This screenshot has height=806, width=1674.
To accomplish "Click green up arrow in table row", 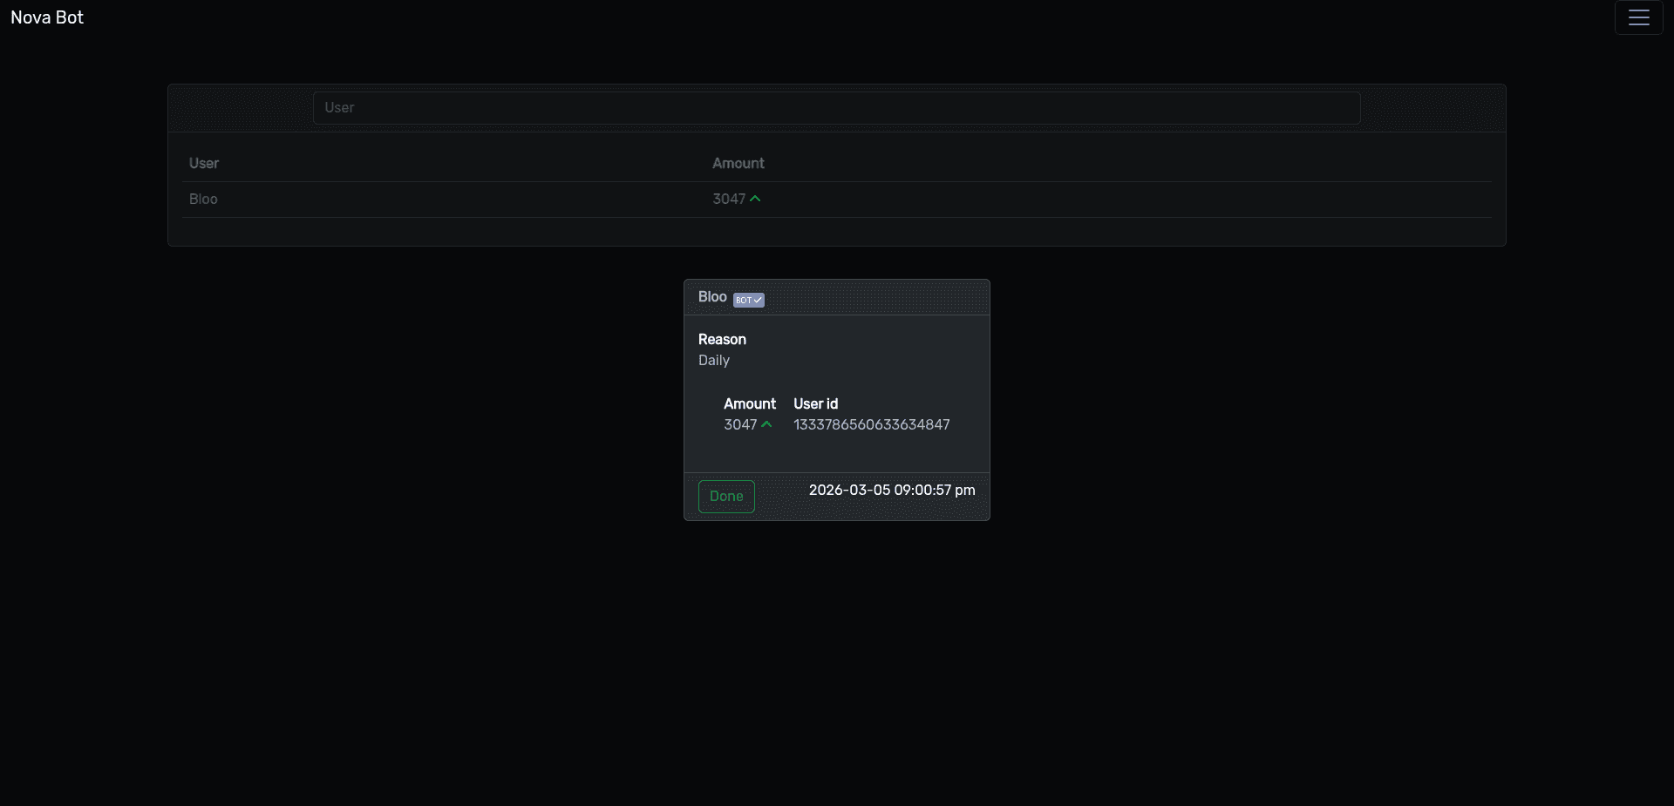I will click(x=755, y=199).
